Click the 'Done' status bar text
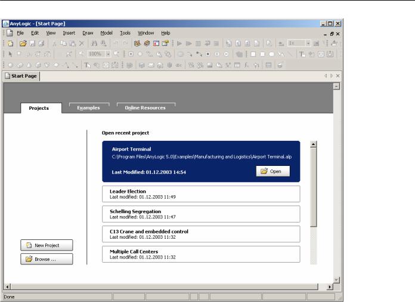 (x=10, y=297)
